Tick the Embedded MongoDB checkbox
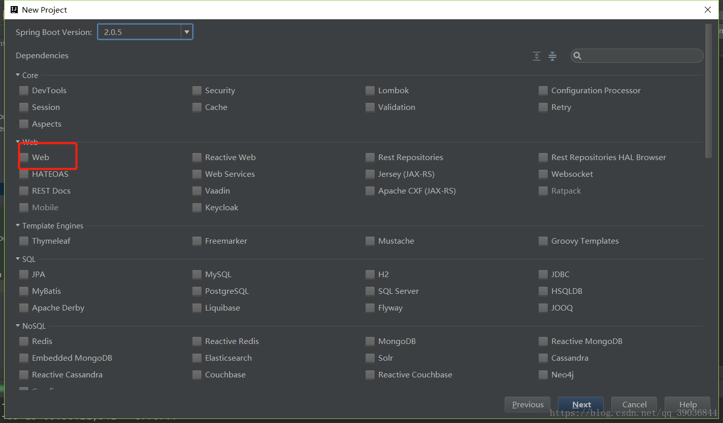 (24, 358)
